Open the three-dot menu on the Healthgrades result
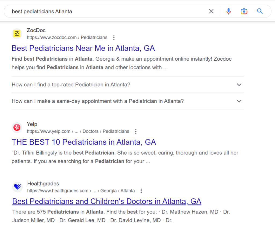Image resolution: width=275 pixels, height=228 pixels. click(141, 191)
